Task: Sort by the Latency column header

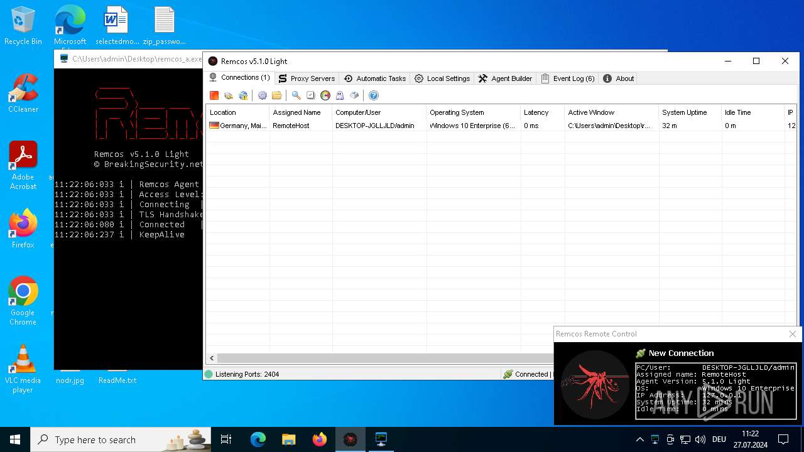Action: (542, 112)
